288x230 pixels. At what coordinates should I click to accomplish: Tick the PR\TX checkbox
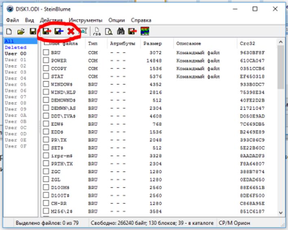pyautogui.click(x=46, y=140)
